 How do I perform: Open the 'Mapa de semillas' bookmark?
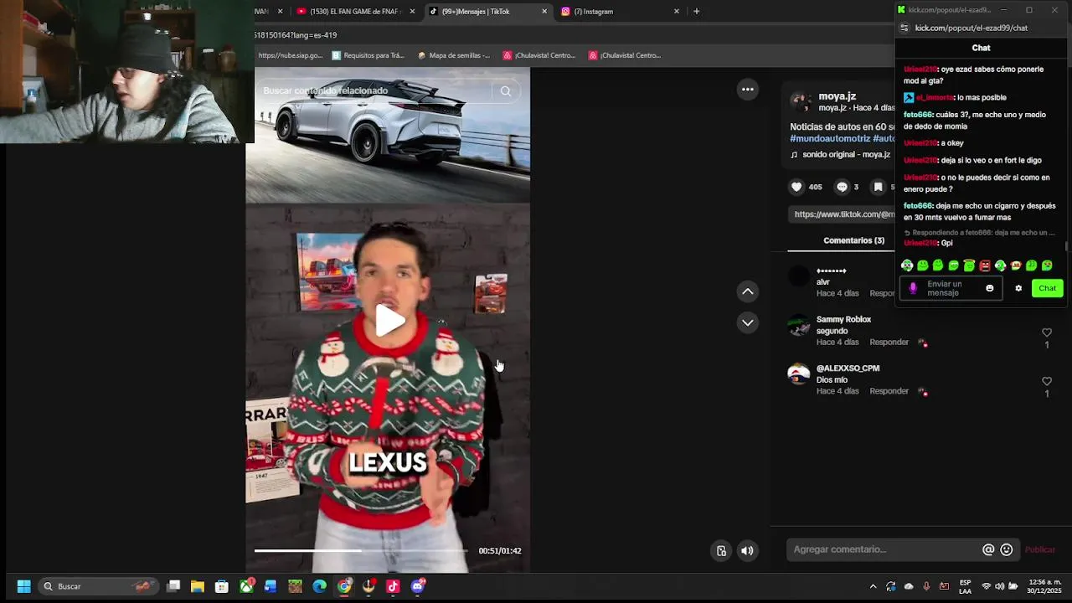[x=453, y=55]
